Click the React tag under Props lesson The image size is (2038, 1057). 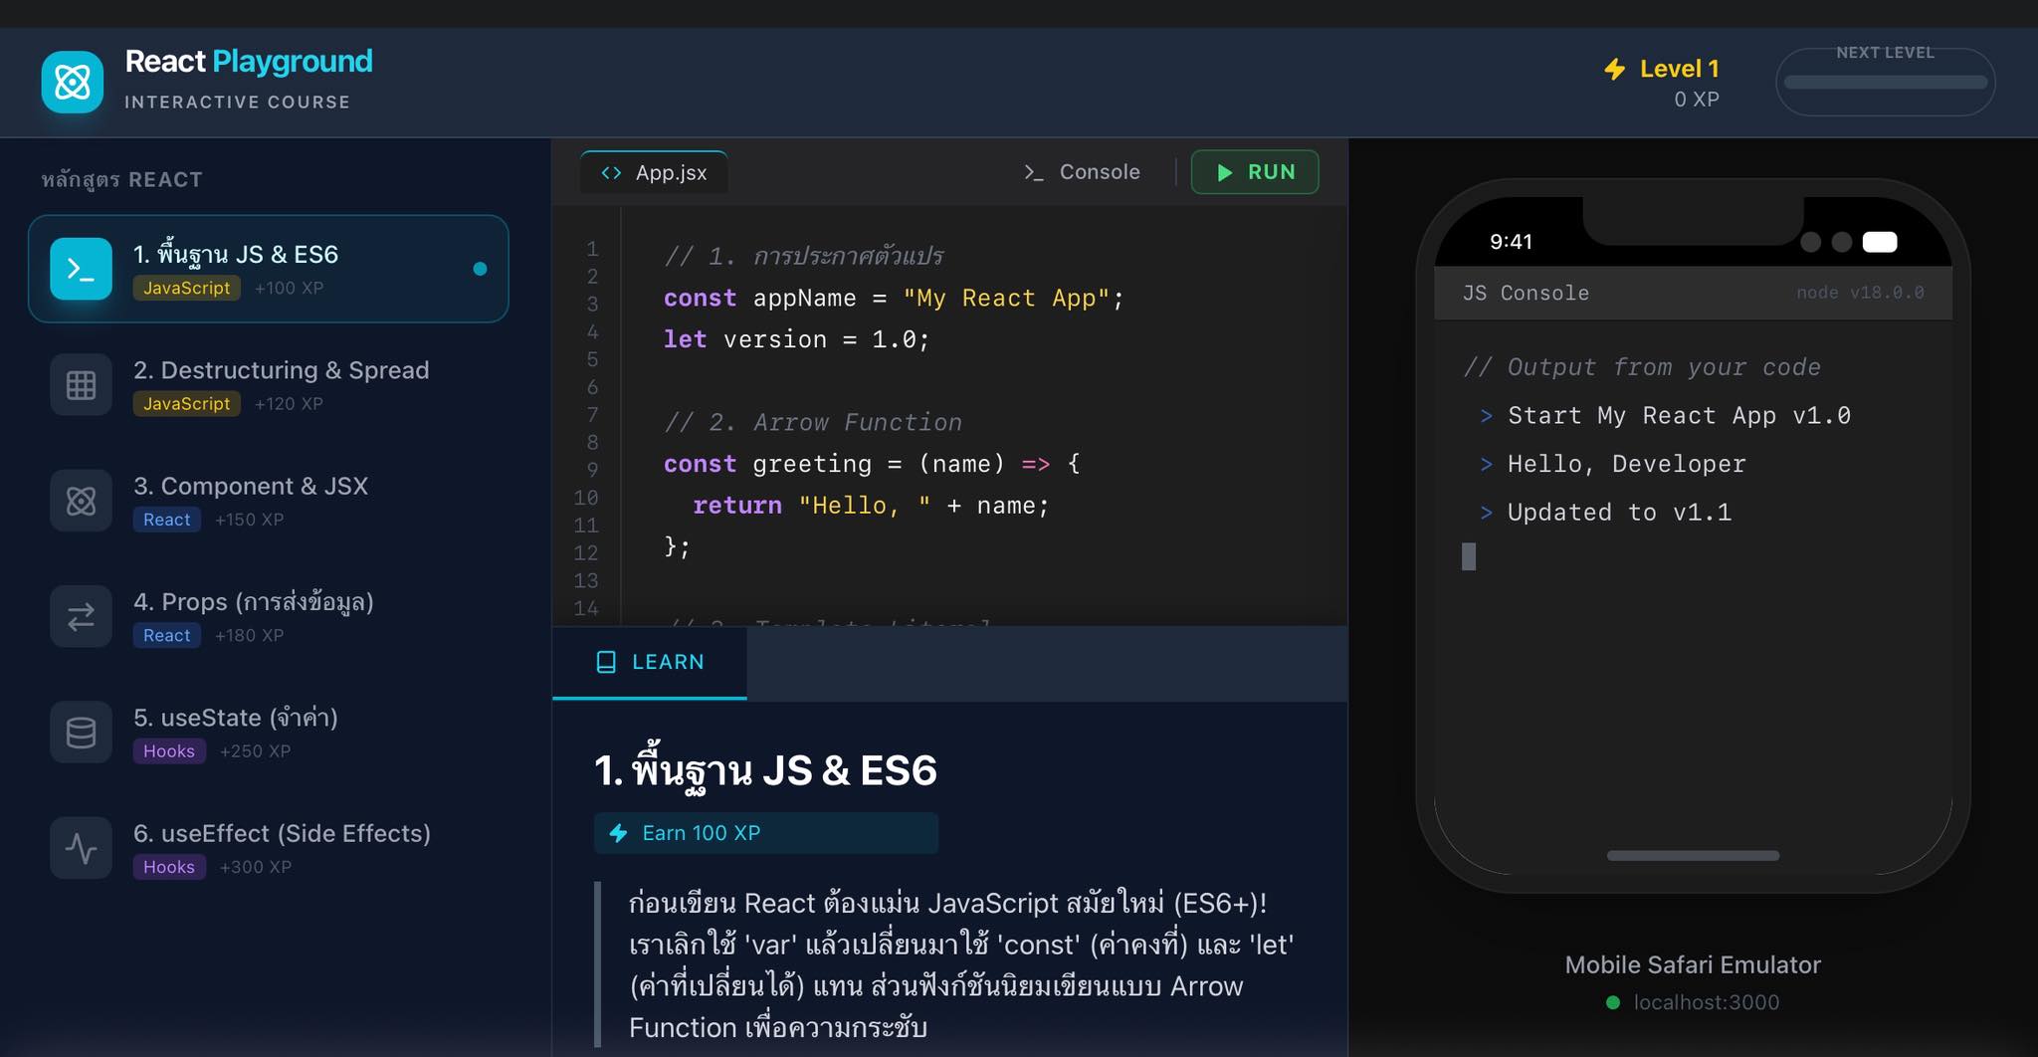click(166, 635)
